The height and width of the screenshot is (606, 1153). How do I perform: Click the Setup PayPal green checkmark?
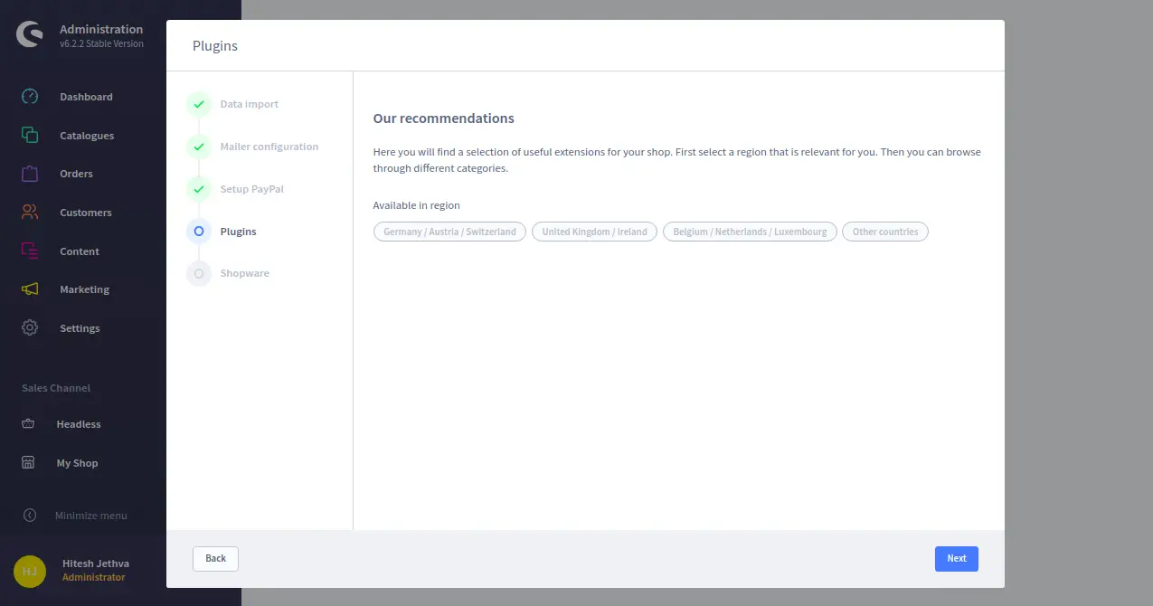tap(199, 189)
